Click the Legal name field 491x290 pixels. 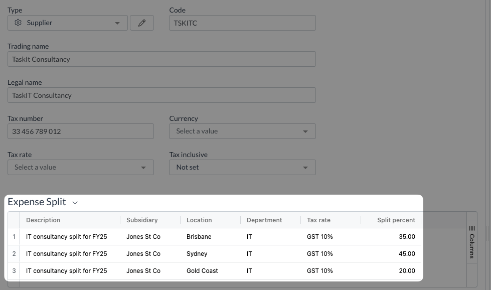pos(161,95)
